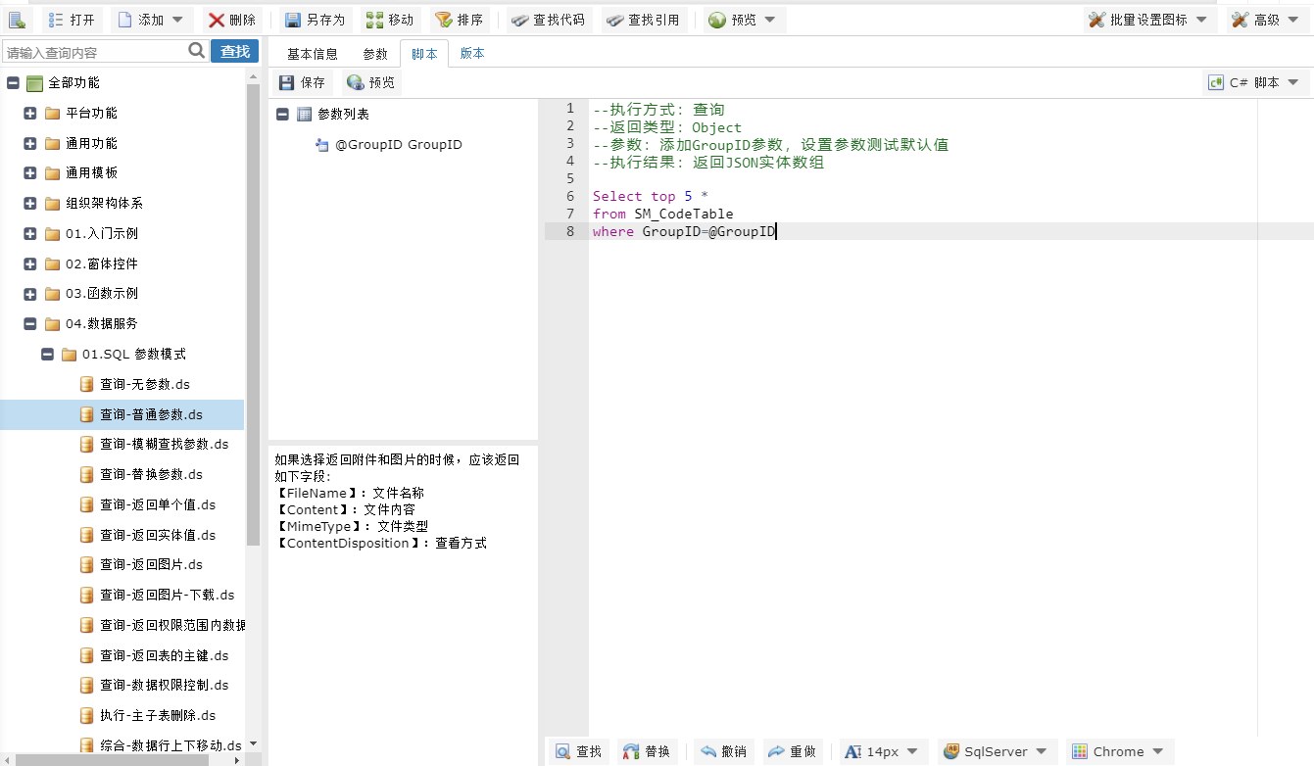The width and height of the screenshot is (1314, 766).
Task: Click the 重做 (redo) arrow icon
Action: click(777, 751)
